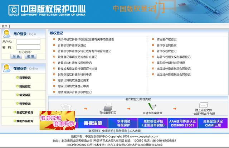
Task: Open 隐私保密 footer link
Action: (x=121, y=131)
